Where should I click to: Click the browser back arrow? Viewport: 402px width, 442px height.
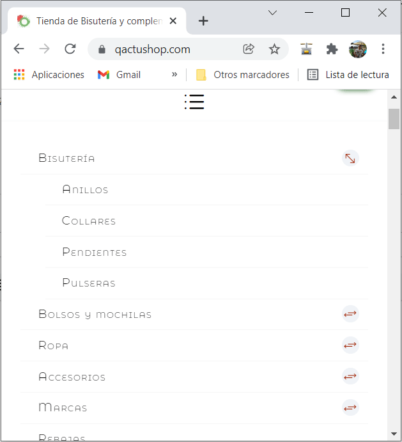point(19,49)
